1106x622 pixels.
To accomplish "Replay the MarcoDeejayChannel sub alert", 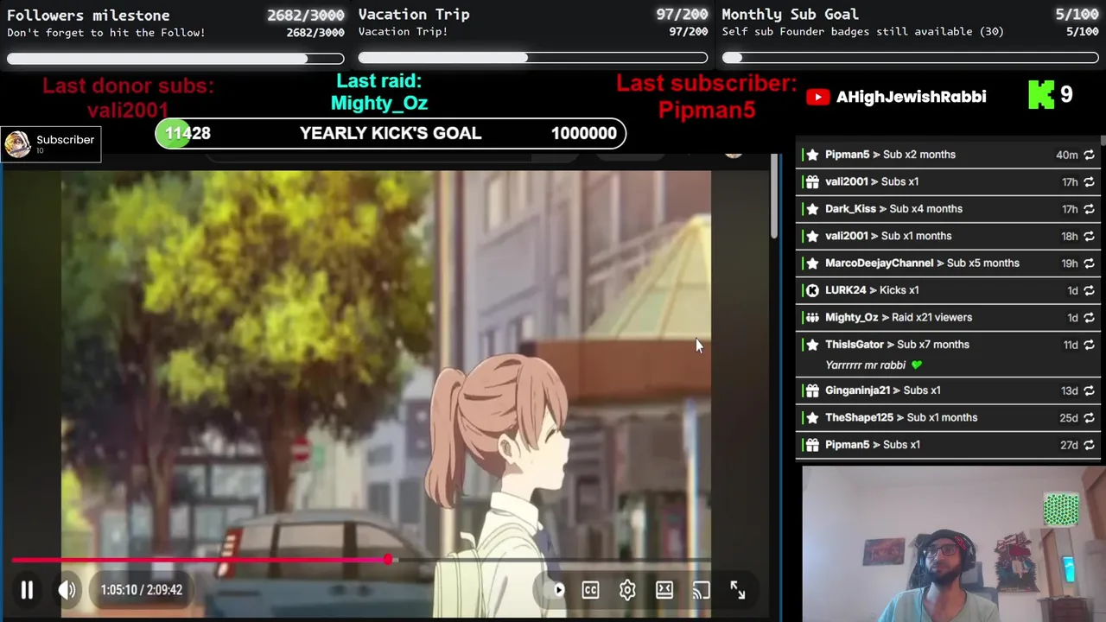I will click(1089, 263).
